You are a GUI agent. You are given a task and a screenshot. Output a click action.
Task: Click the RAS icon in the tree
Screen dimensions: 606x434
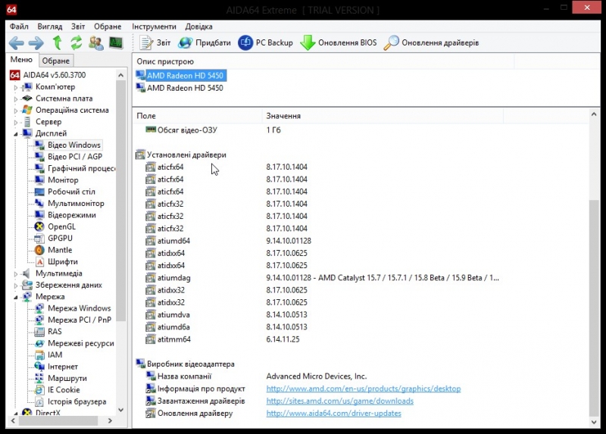click(39, 331)
